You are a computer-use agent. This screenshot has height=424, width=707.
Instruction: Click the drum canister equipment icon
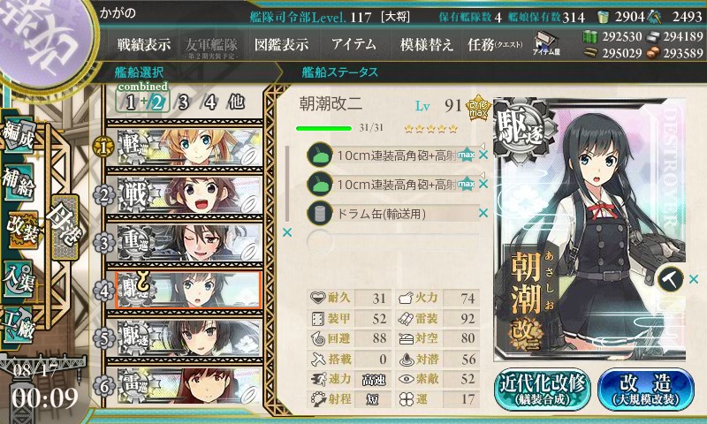point(320,214)
